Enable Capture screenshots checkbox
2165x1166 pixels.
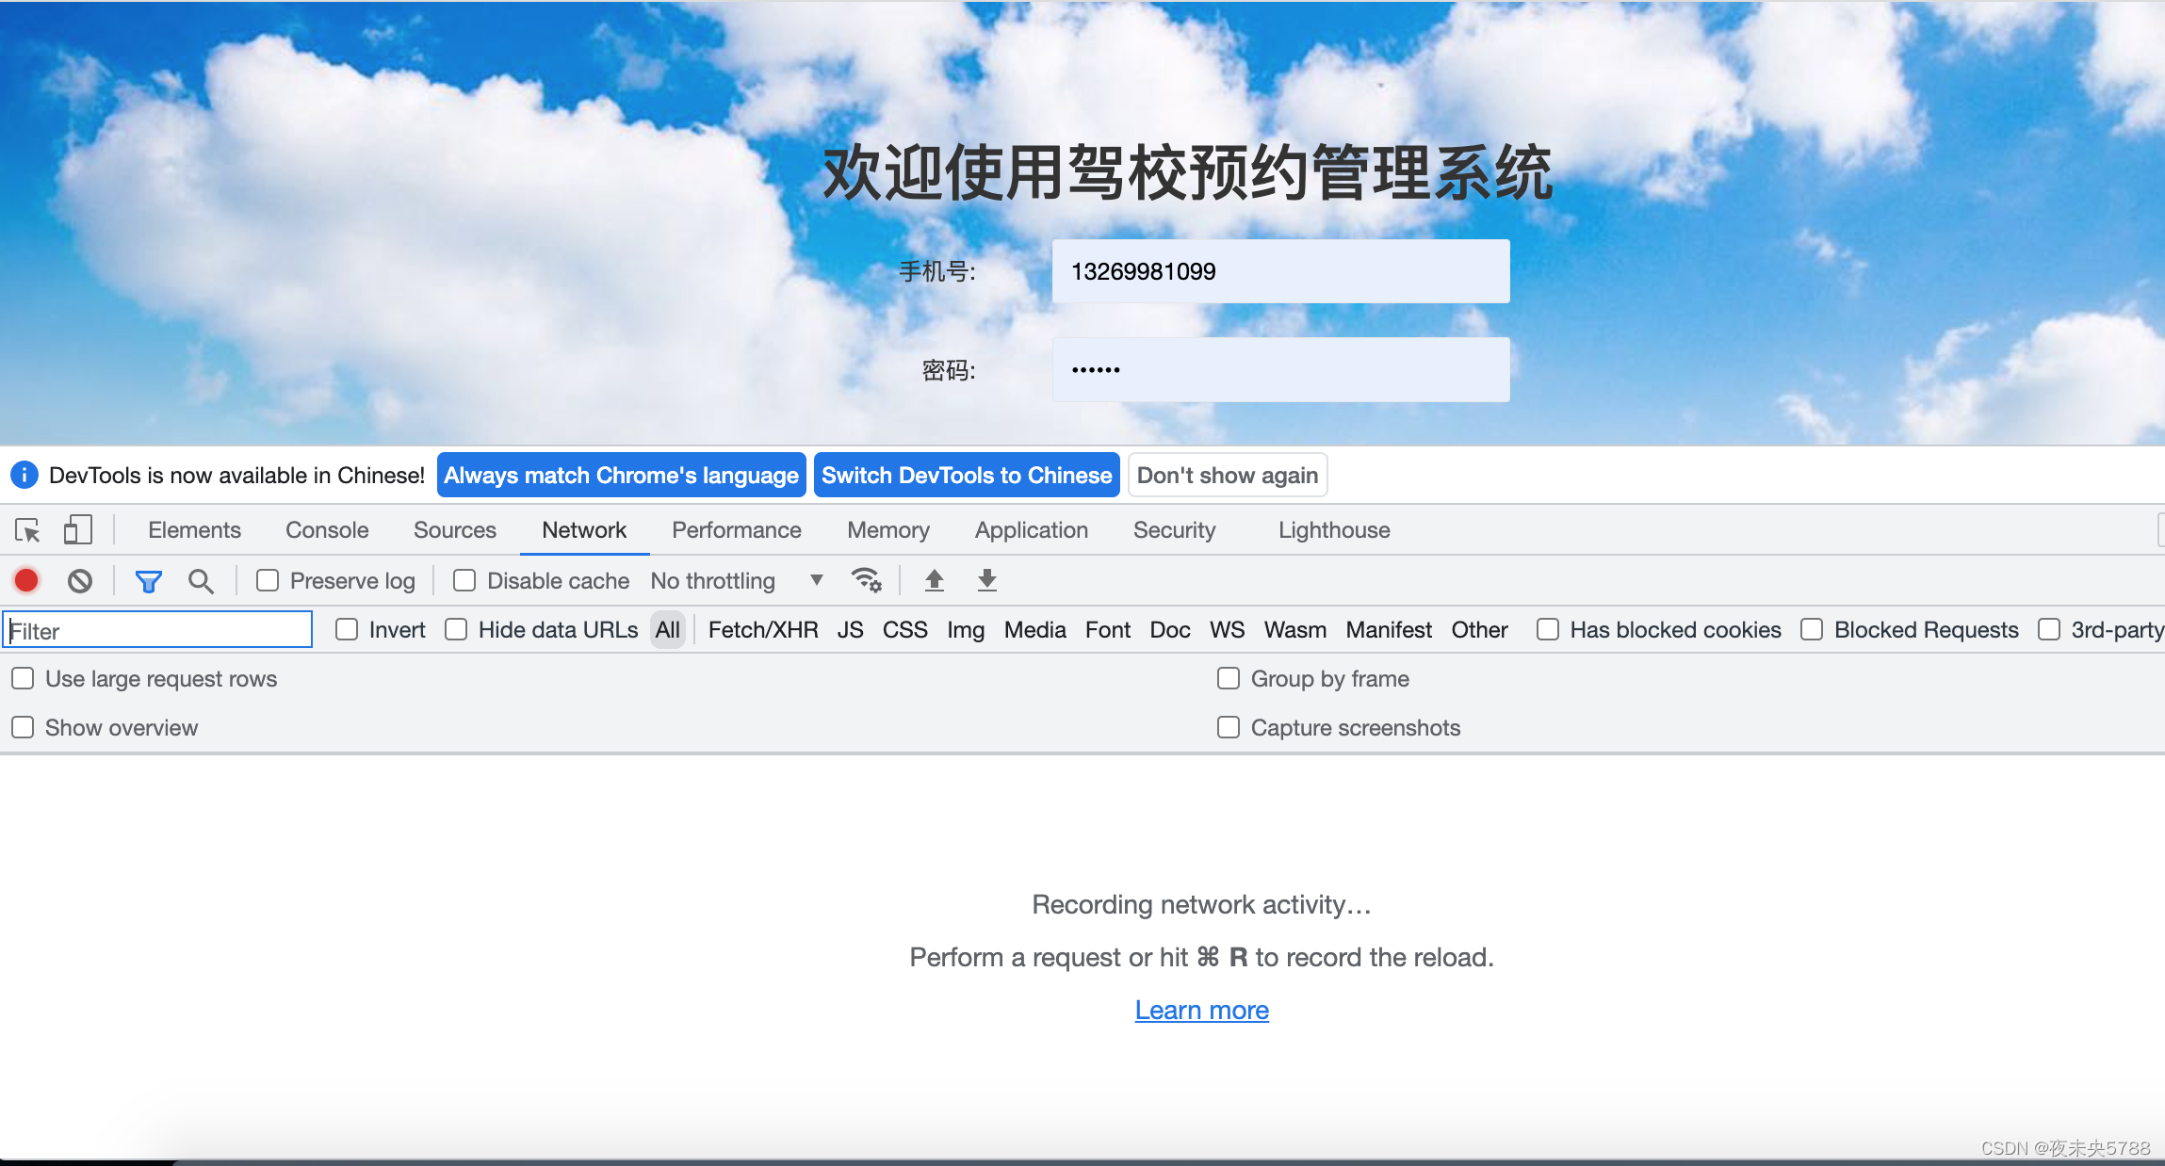[1229, 728]
